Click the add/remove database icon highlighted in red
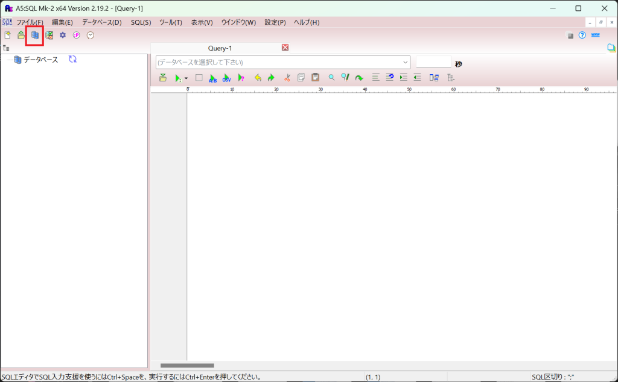This screenshot has width=618, height=382. point(34,35)
